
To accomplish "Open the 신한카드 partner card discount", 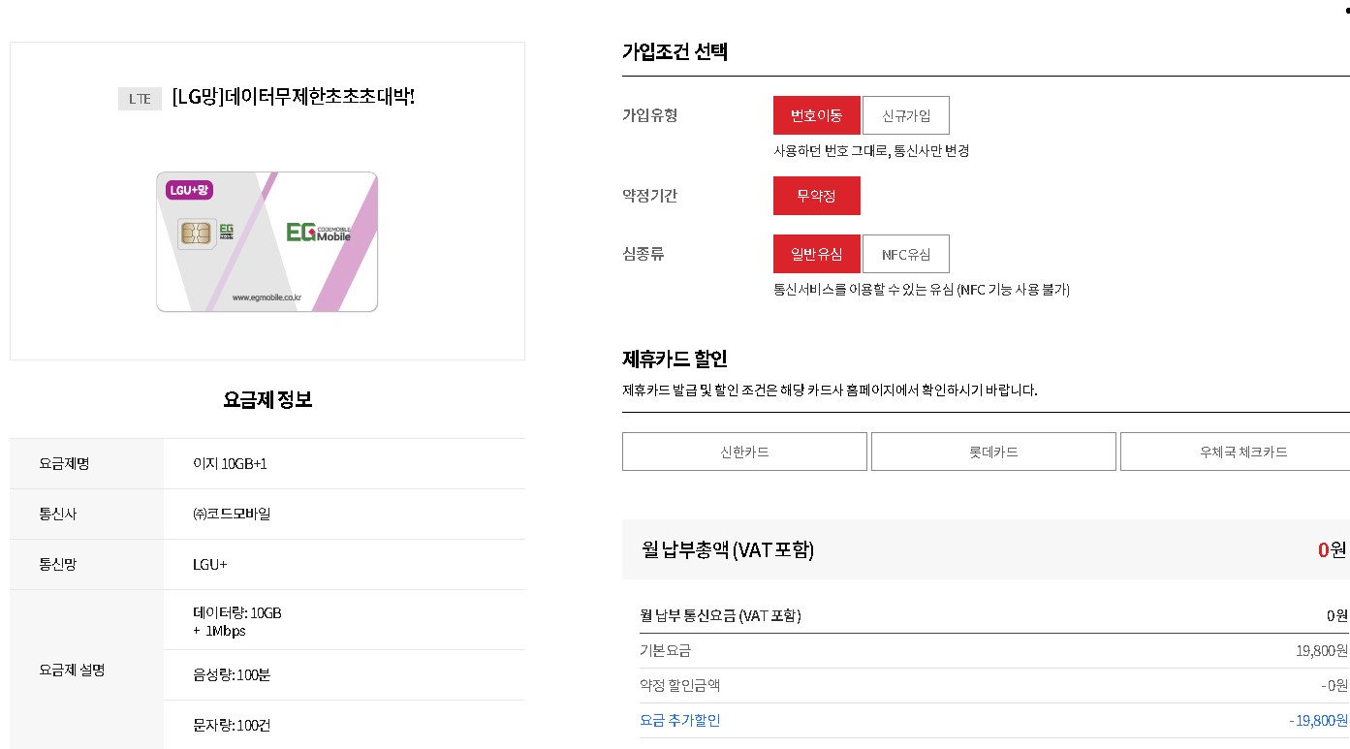I will point(743,451).
